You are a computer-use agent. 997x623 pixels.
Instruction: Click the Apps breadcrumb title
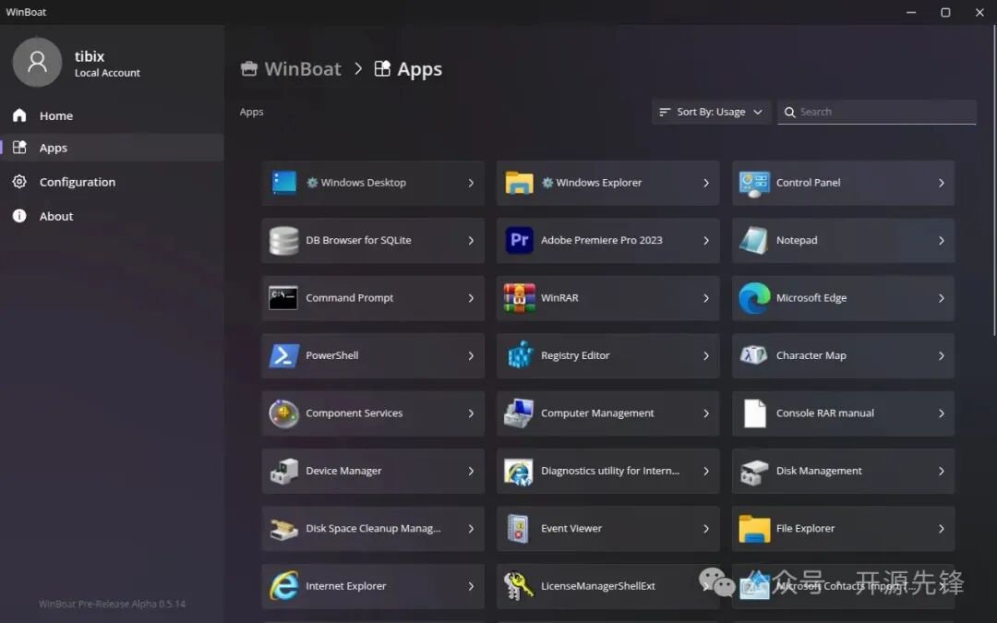[x=419, y=68]
